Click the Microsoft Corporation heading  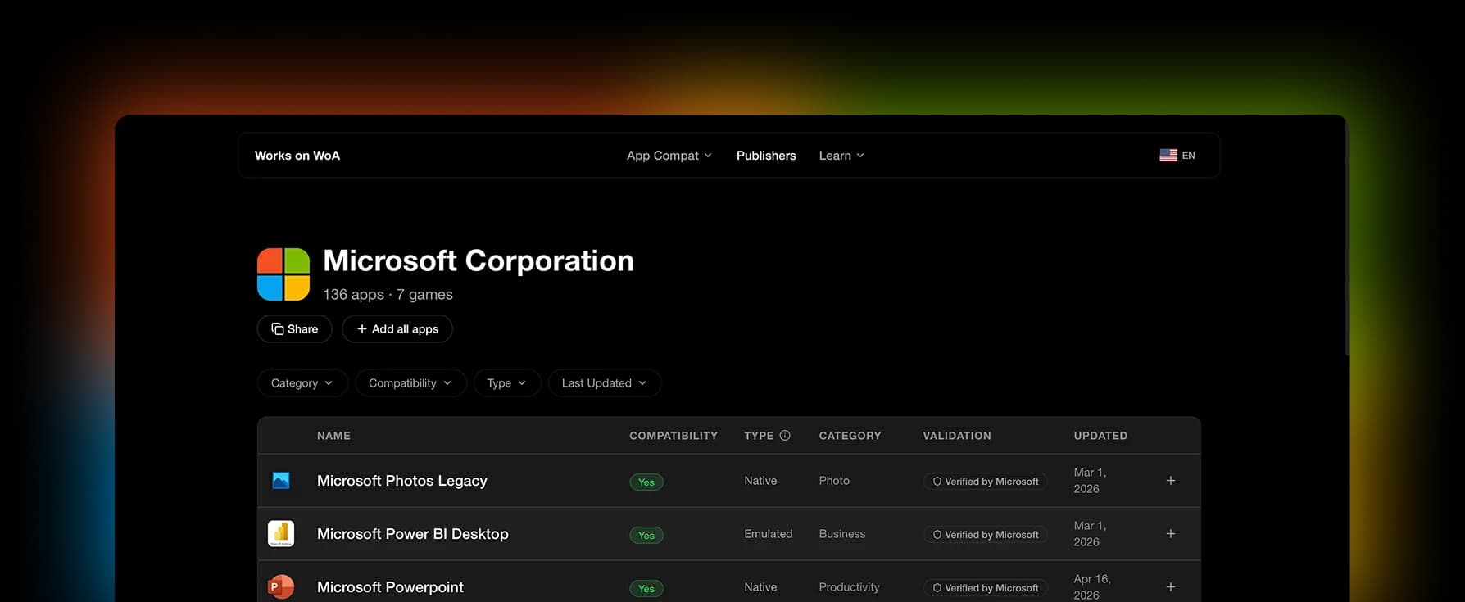tap(479, 260)
